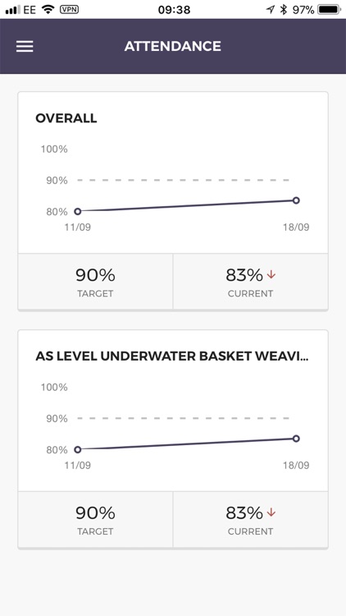Tap the 90% Target cell in Basket Weaving card
This screenshot has width=346, height=616.
click(x=95, y=519)
